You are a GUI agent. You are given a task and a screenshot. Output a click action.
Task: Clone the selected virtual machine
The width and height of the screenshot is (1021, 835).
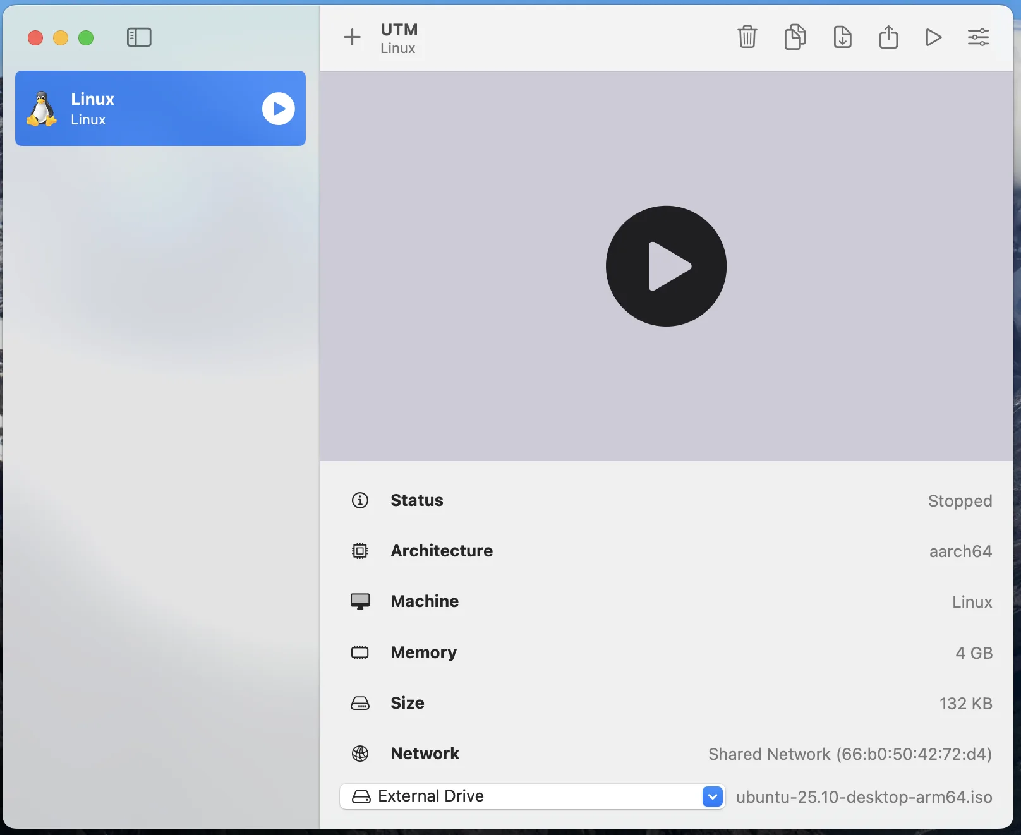[795, 37]
